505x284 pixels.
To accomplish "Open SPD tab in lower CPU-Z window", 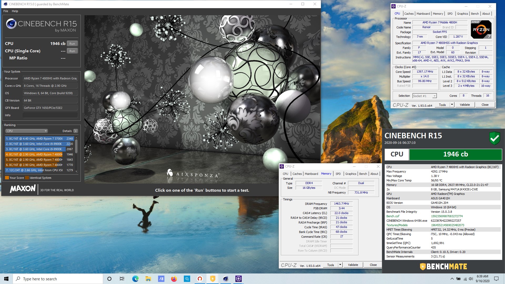I will [338, 174].
